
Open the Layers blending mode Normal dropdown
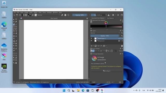tap(105, 33)
